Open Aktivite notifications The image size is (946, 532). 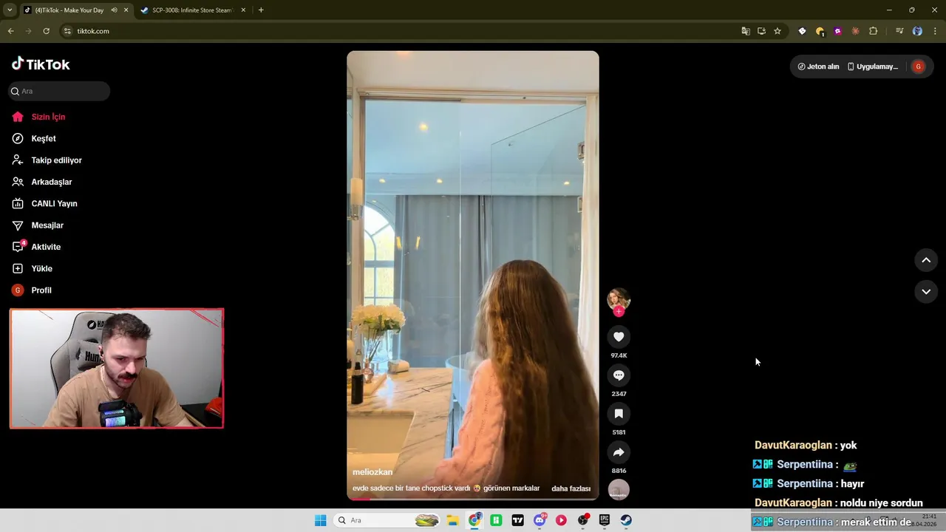[x=46, y=247]
